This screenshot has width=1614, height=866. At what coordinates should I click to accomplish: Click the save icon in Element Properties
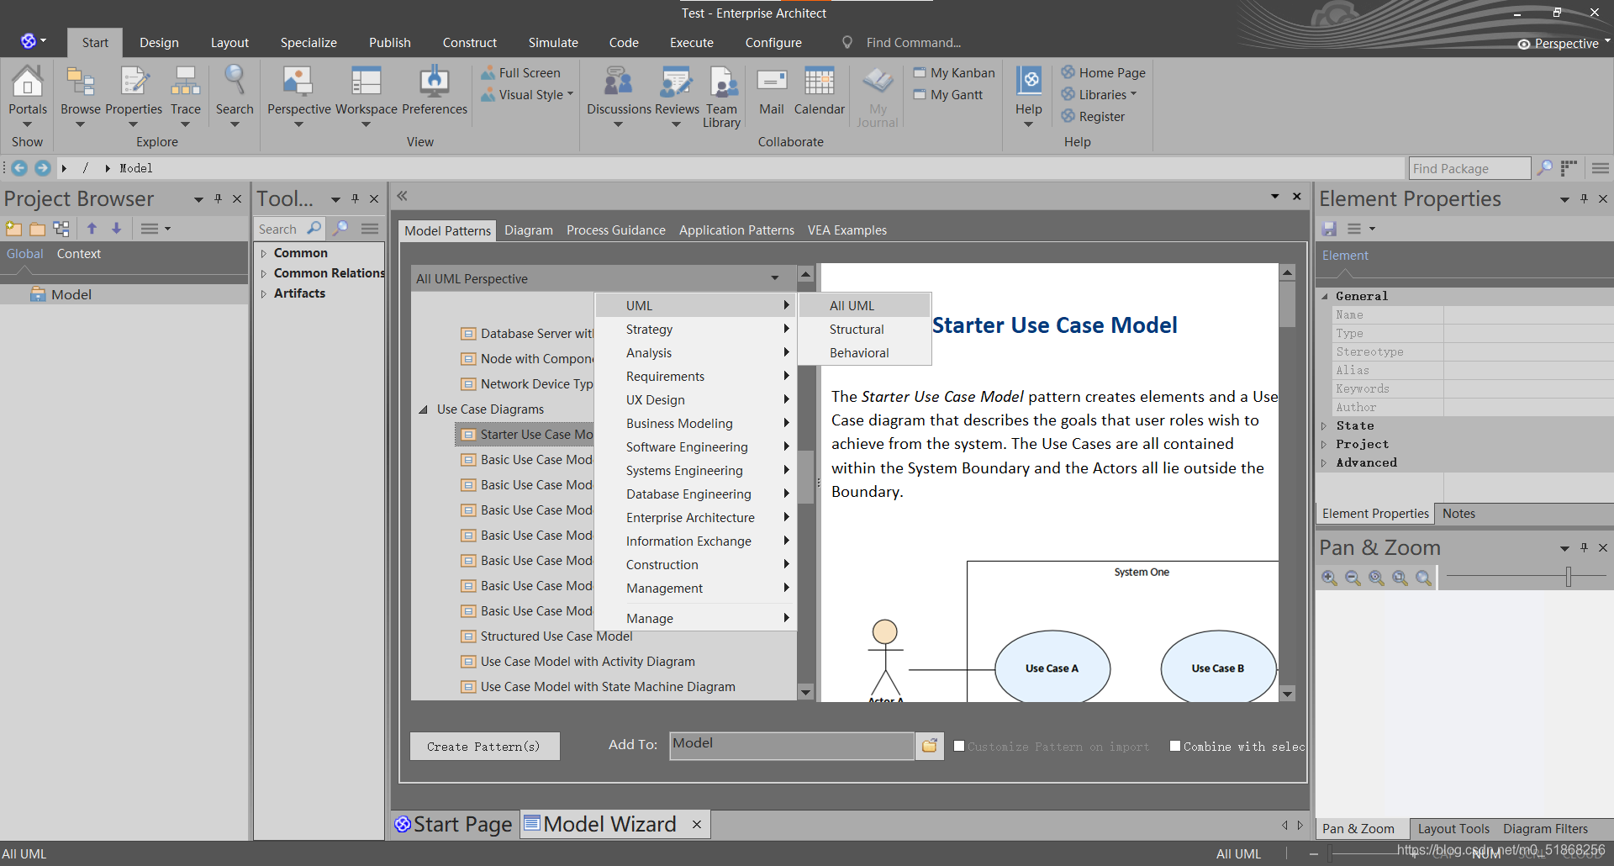(1330, 229)
